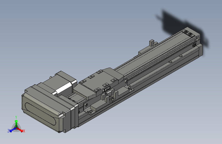Click the red X axis arrow on triad

coord(20,130)
